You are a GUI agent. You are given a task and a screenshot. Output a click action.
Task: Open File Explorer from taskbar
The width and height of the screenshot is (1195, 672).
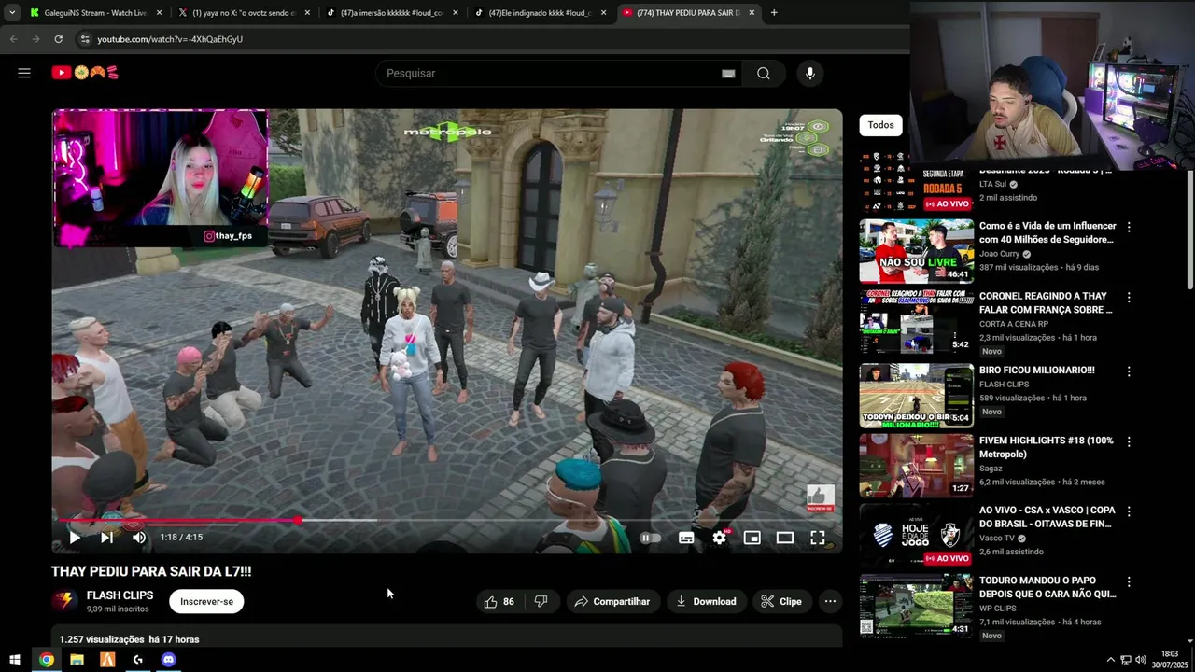[x=77, y=660]
